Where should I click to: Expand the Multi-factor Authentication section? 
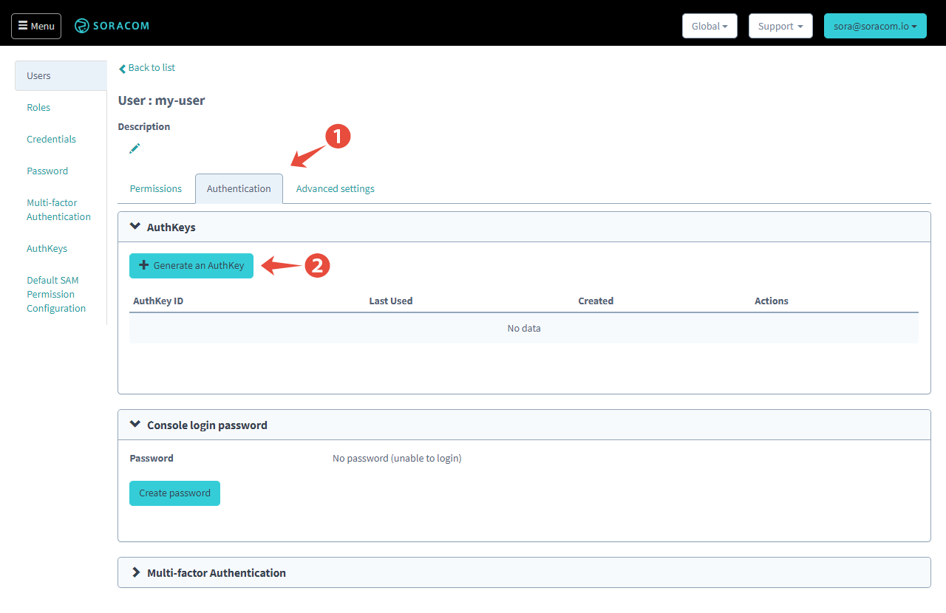[524, 572]
